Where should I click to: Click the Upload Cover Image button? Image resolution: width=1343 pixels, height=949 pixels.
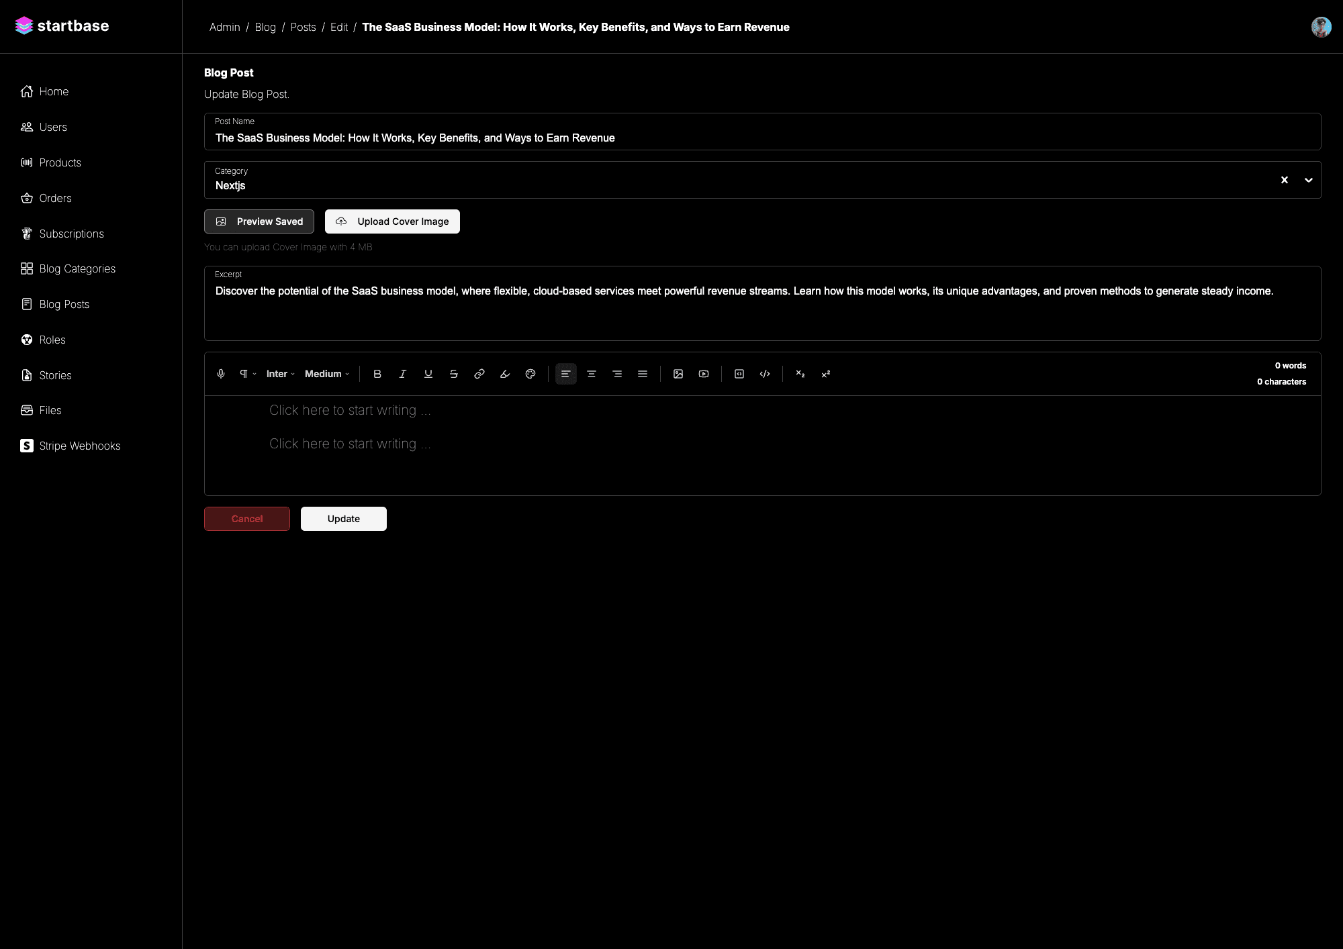393,219
